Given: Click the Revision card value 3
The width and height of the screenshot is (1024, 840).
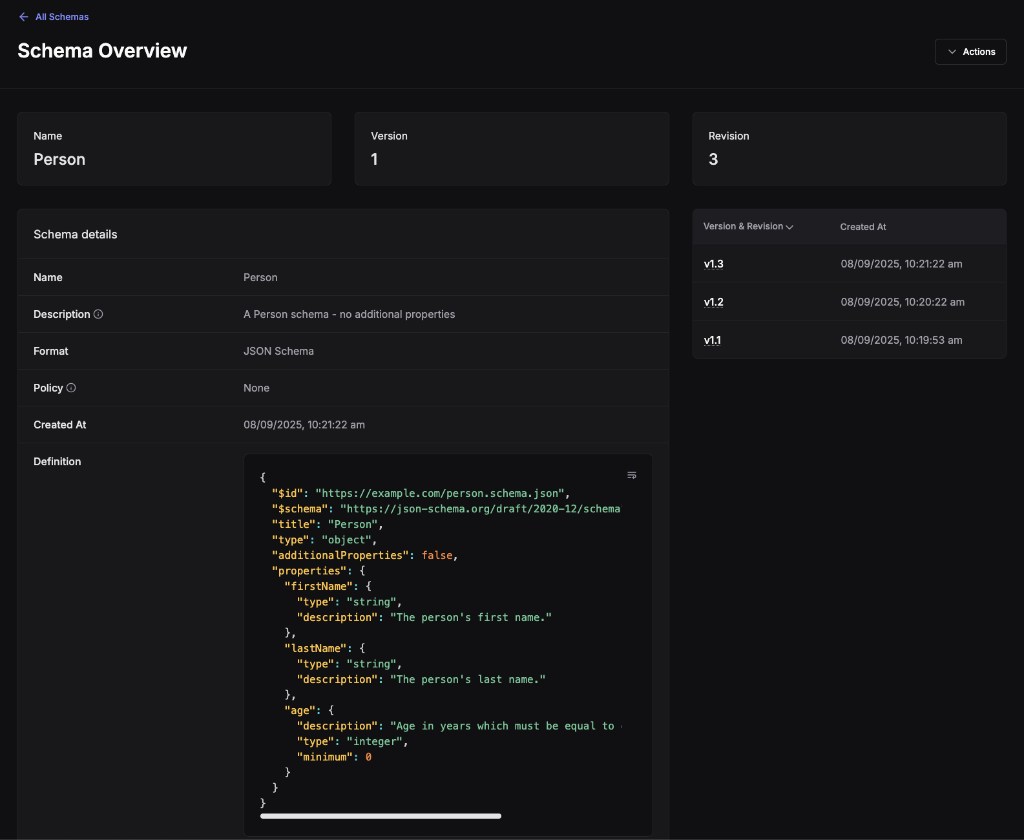Looking at the screenshot, I should (713, 160).
